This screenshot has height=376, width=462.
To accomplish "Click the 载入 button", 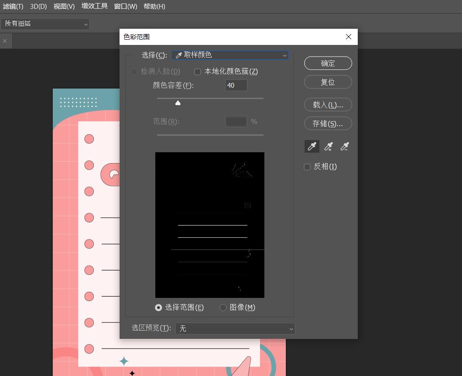I will pyautogui.click(x=328, y=105).
